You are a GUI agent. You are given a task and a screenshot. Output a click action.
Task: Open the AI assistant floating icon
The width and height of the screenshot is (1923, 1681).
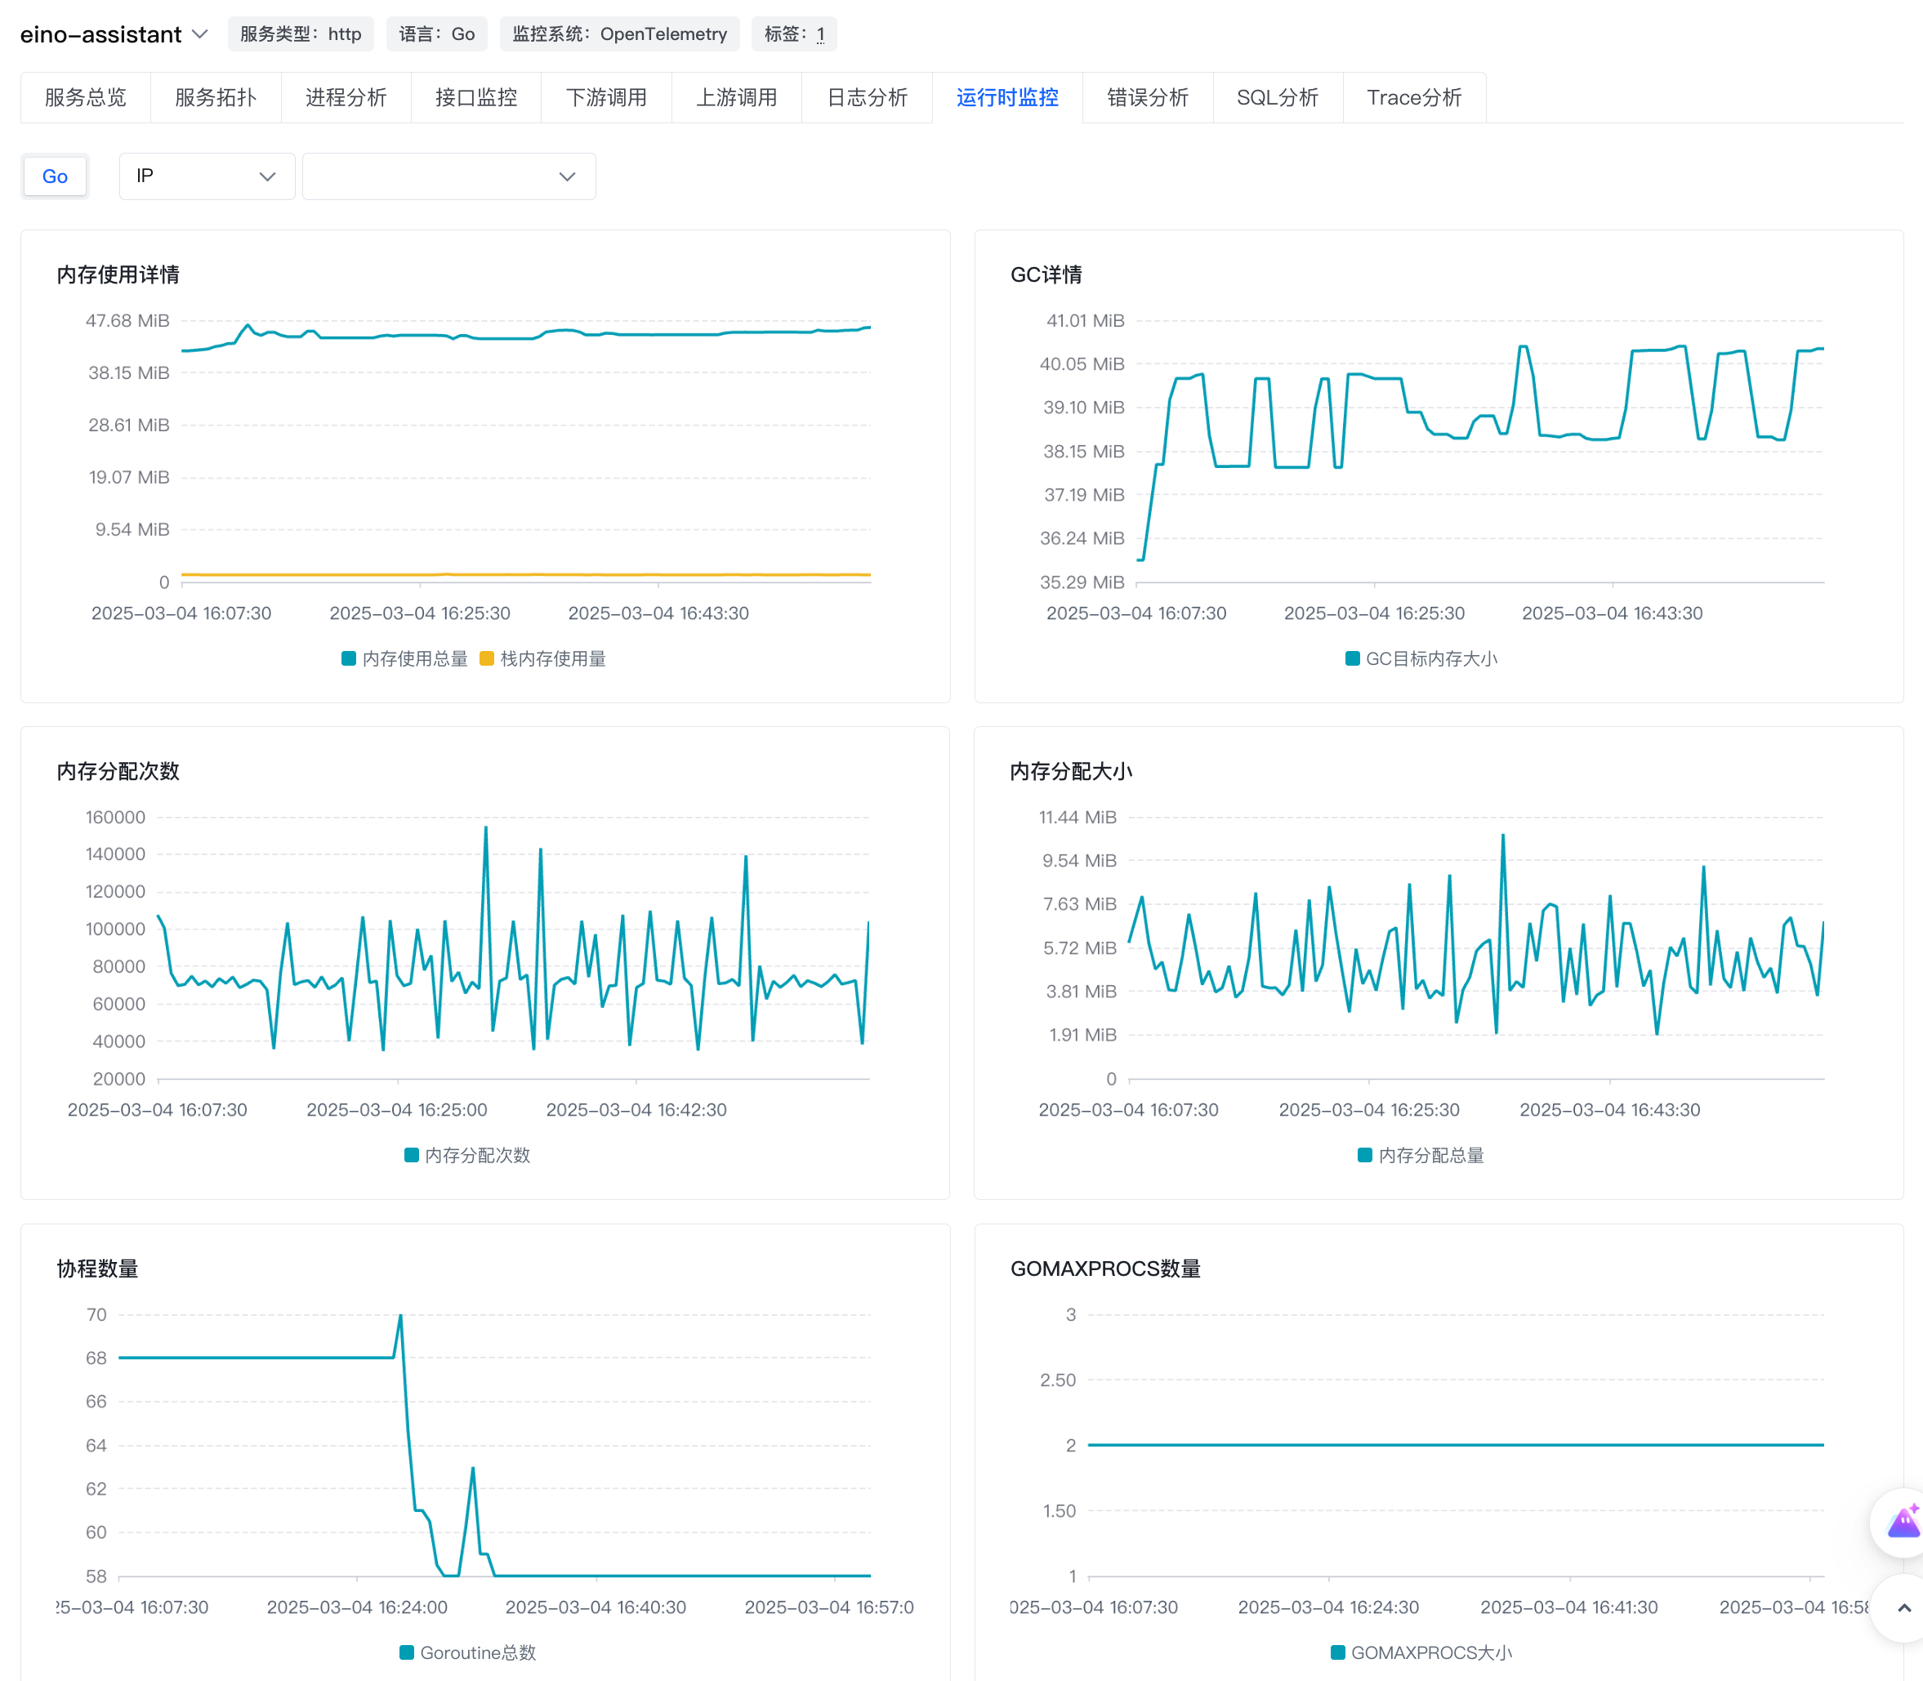pyautogui.click(x=1903, y=1522)
